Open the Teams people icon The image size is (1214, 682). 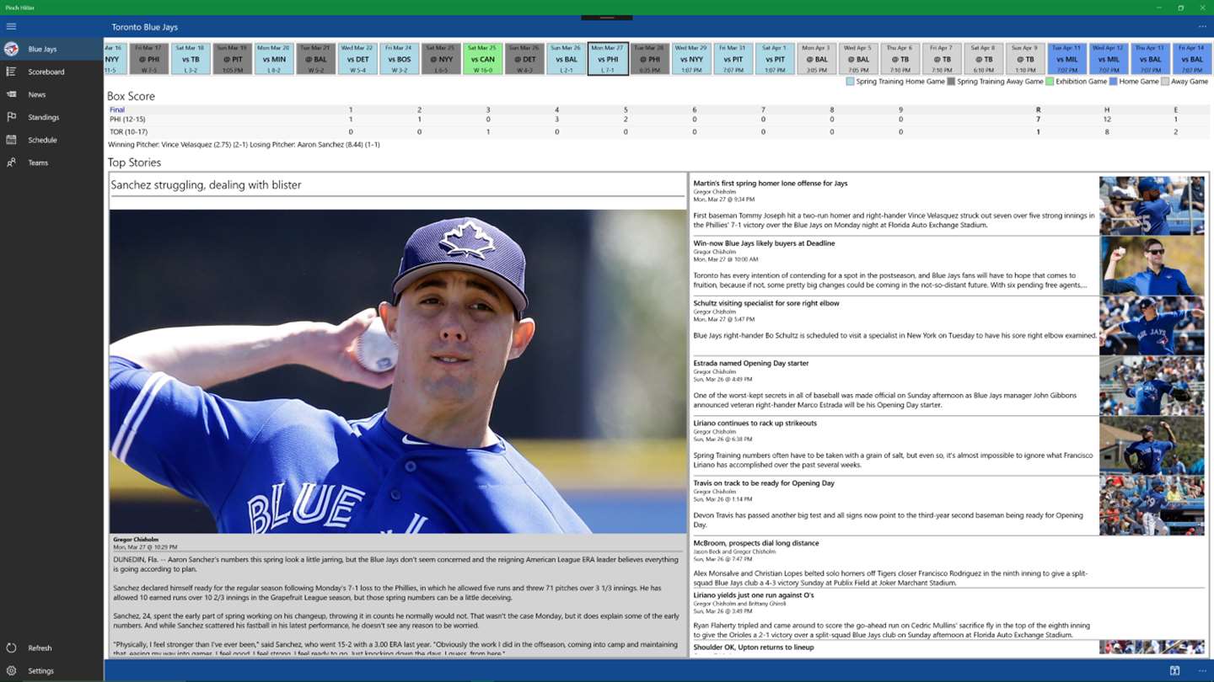click(x=11, y=163)
